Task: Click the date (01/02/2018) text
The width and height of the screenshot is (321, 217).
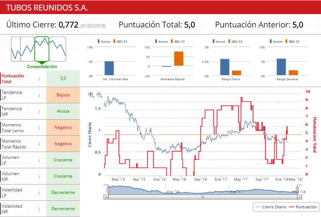Action: pos(93,26)
